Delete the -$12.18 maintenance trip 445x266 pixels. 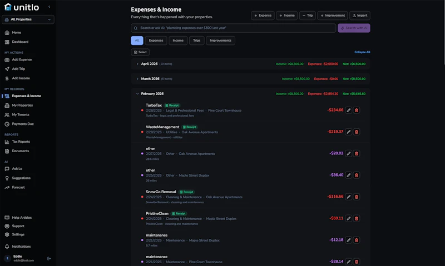(357, 240)
